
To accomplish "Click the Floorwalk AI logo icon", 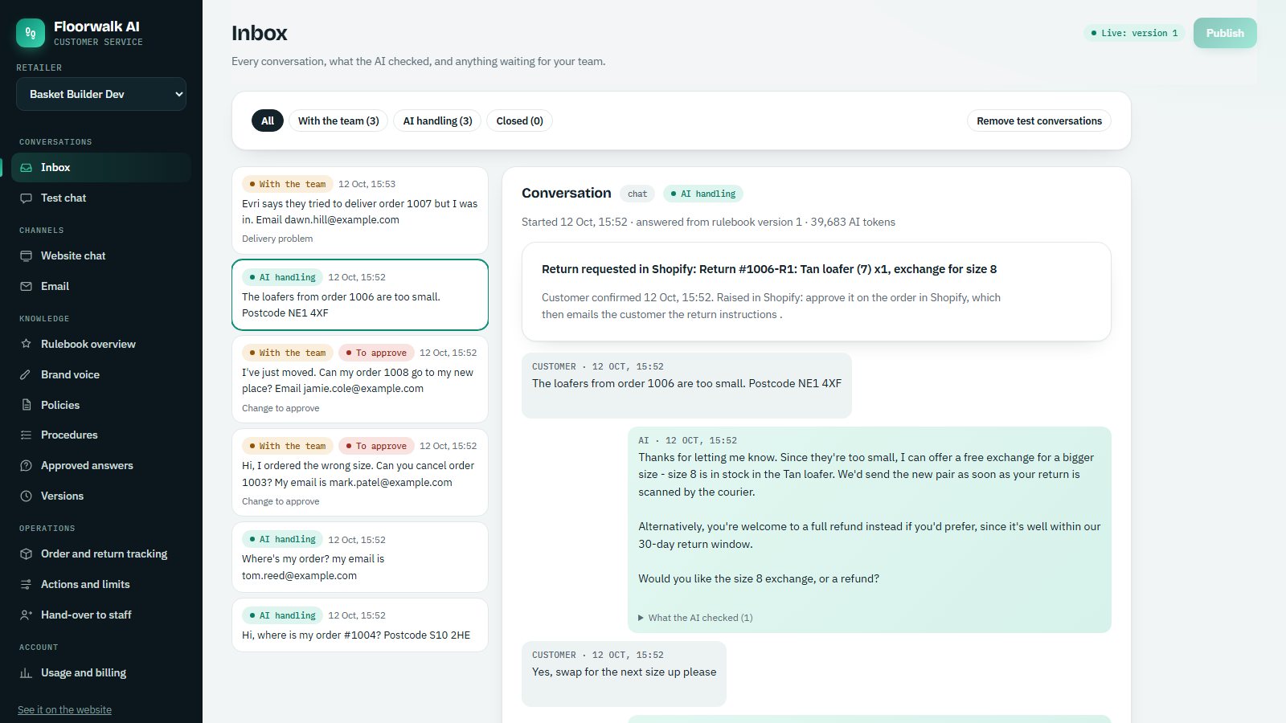I will coord(31,33).
